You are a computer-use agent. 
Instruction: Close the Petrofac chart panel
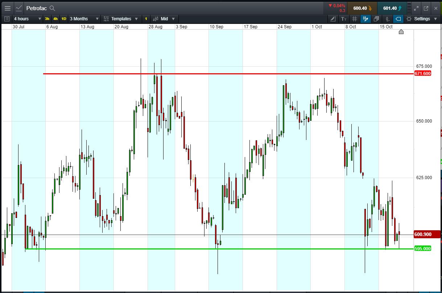point(435,8)
